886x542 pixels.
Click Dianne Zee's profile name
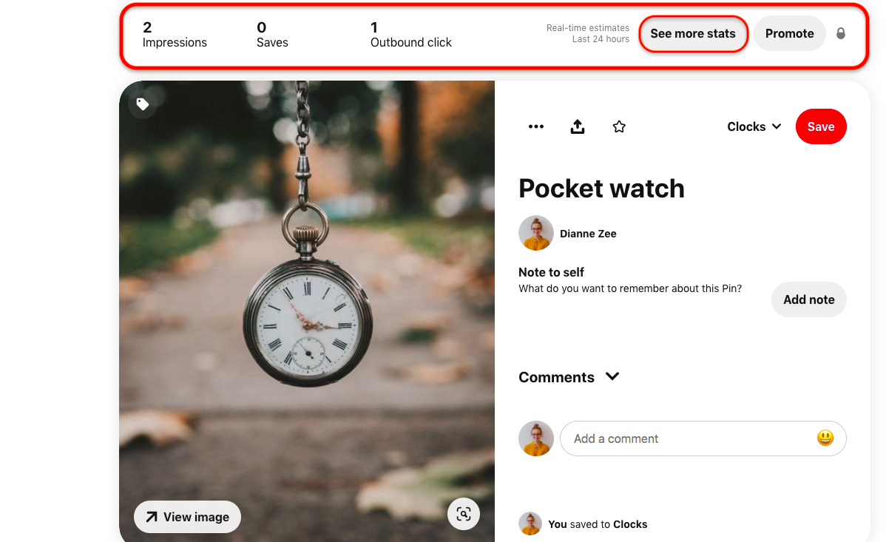click(587, 233)
